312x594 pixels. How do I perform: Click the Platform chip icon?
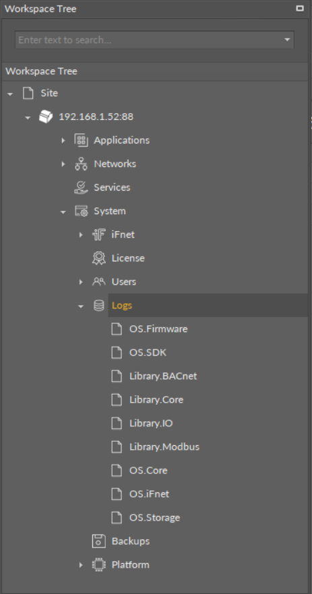98,565
